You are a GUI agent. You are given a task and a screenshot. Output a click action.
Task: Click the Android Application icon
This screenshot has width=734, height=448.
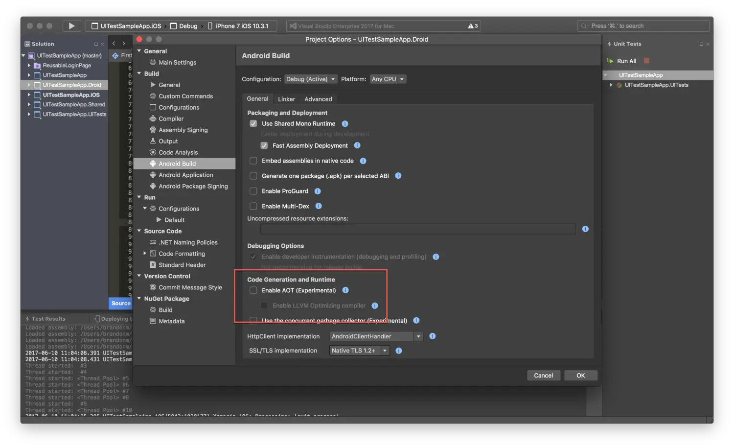click(153, 175)
